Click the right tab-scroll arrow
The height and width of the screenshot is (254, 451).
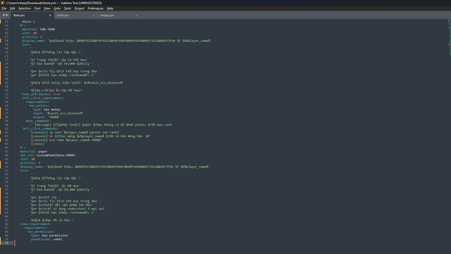pos(7,15)
